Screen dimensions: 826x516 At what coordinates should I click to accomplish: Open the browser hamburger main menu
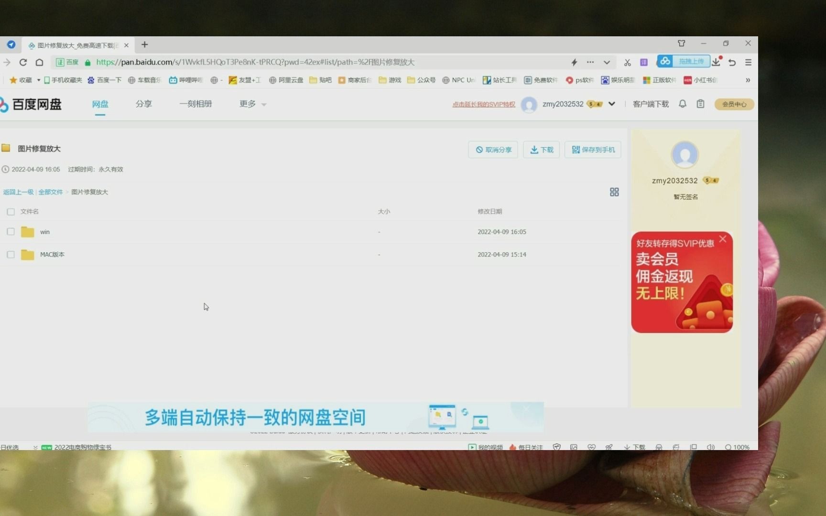coord(749,63)
